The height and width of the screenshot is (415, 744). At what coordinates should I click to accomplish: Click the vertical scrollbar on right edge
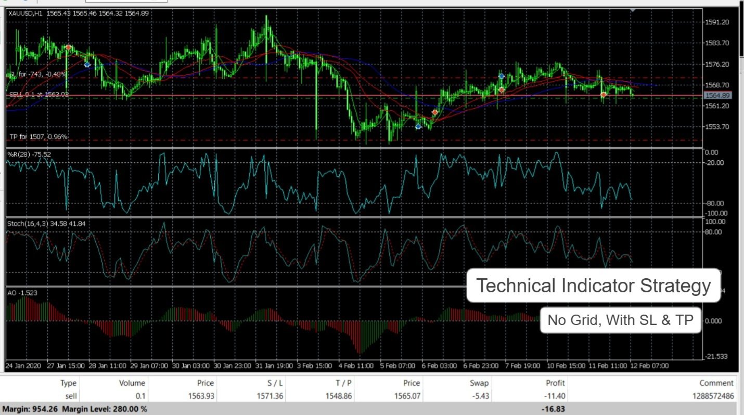pos(741,31)
